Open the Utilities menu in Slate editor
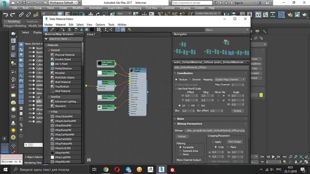Image resolution: width=310 pixels, height=174 pixels. (x=122, y=25)
